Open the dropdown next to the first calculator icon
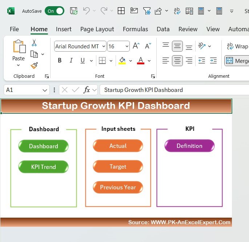The width and height of the screenshot is (249, 242). [x=209, y=11]
